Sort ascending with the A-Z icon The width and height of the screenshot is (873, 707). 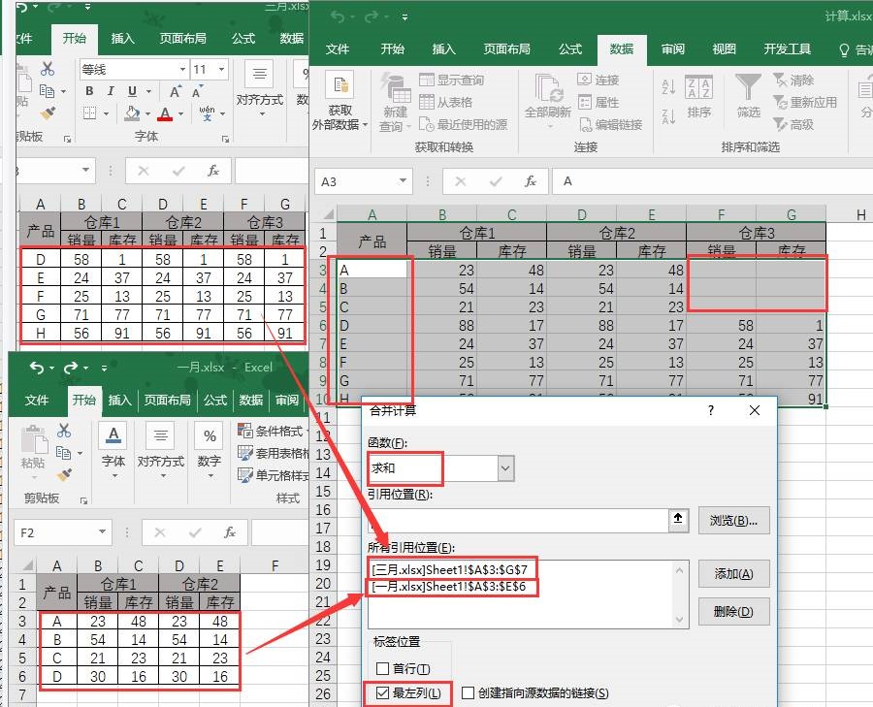point(668,87)
